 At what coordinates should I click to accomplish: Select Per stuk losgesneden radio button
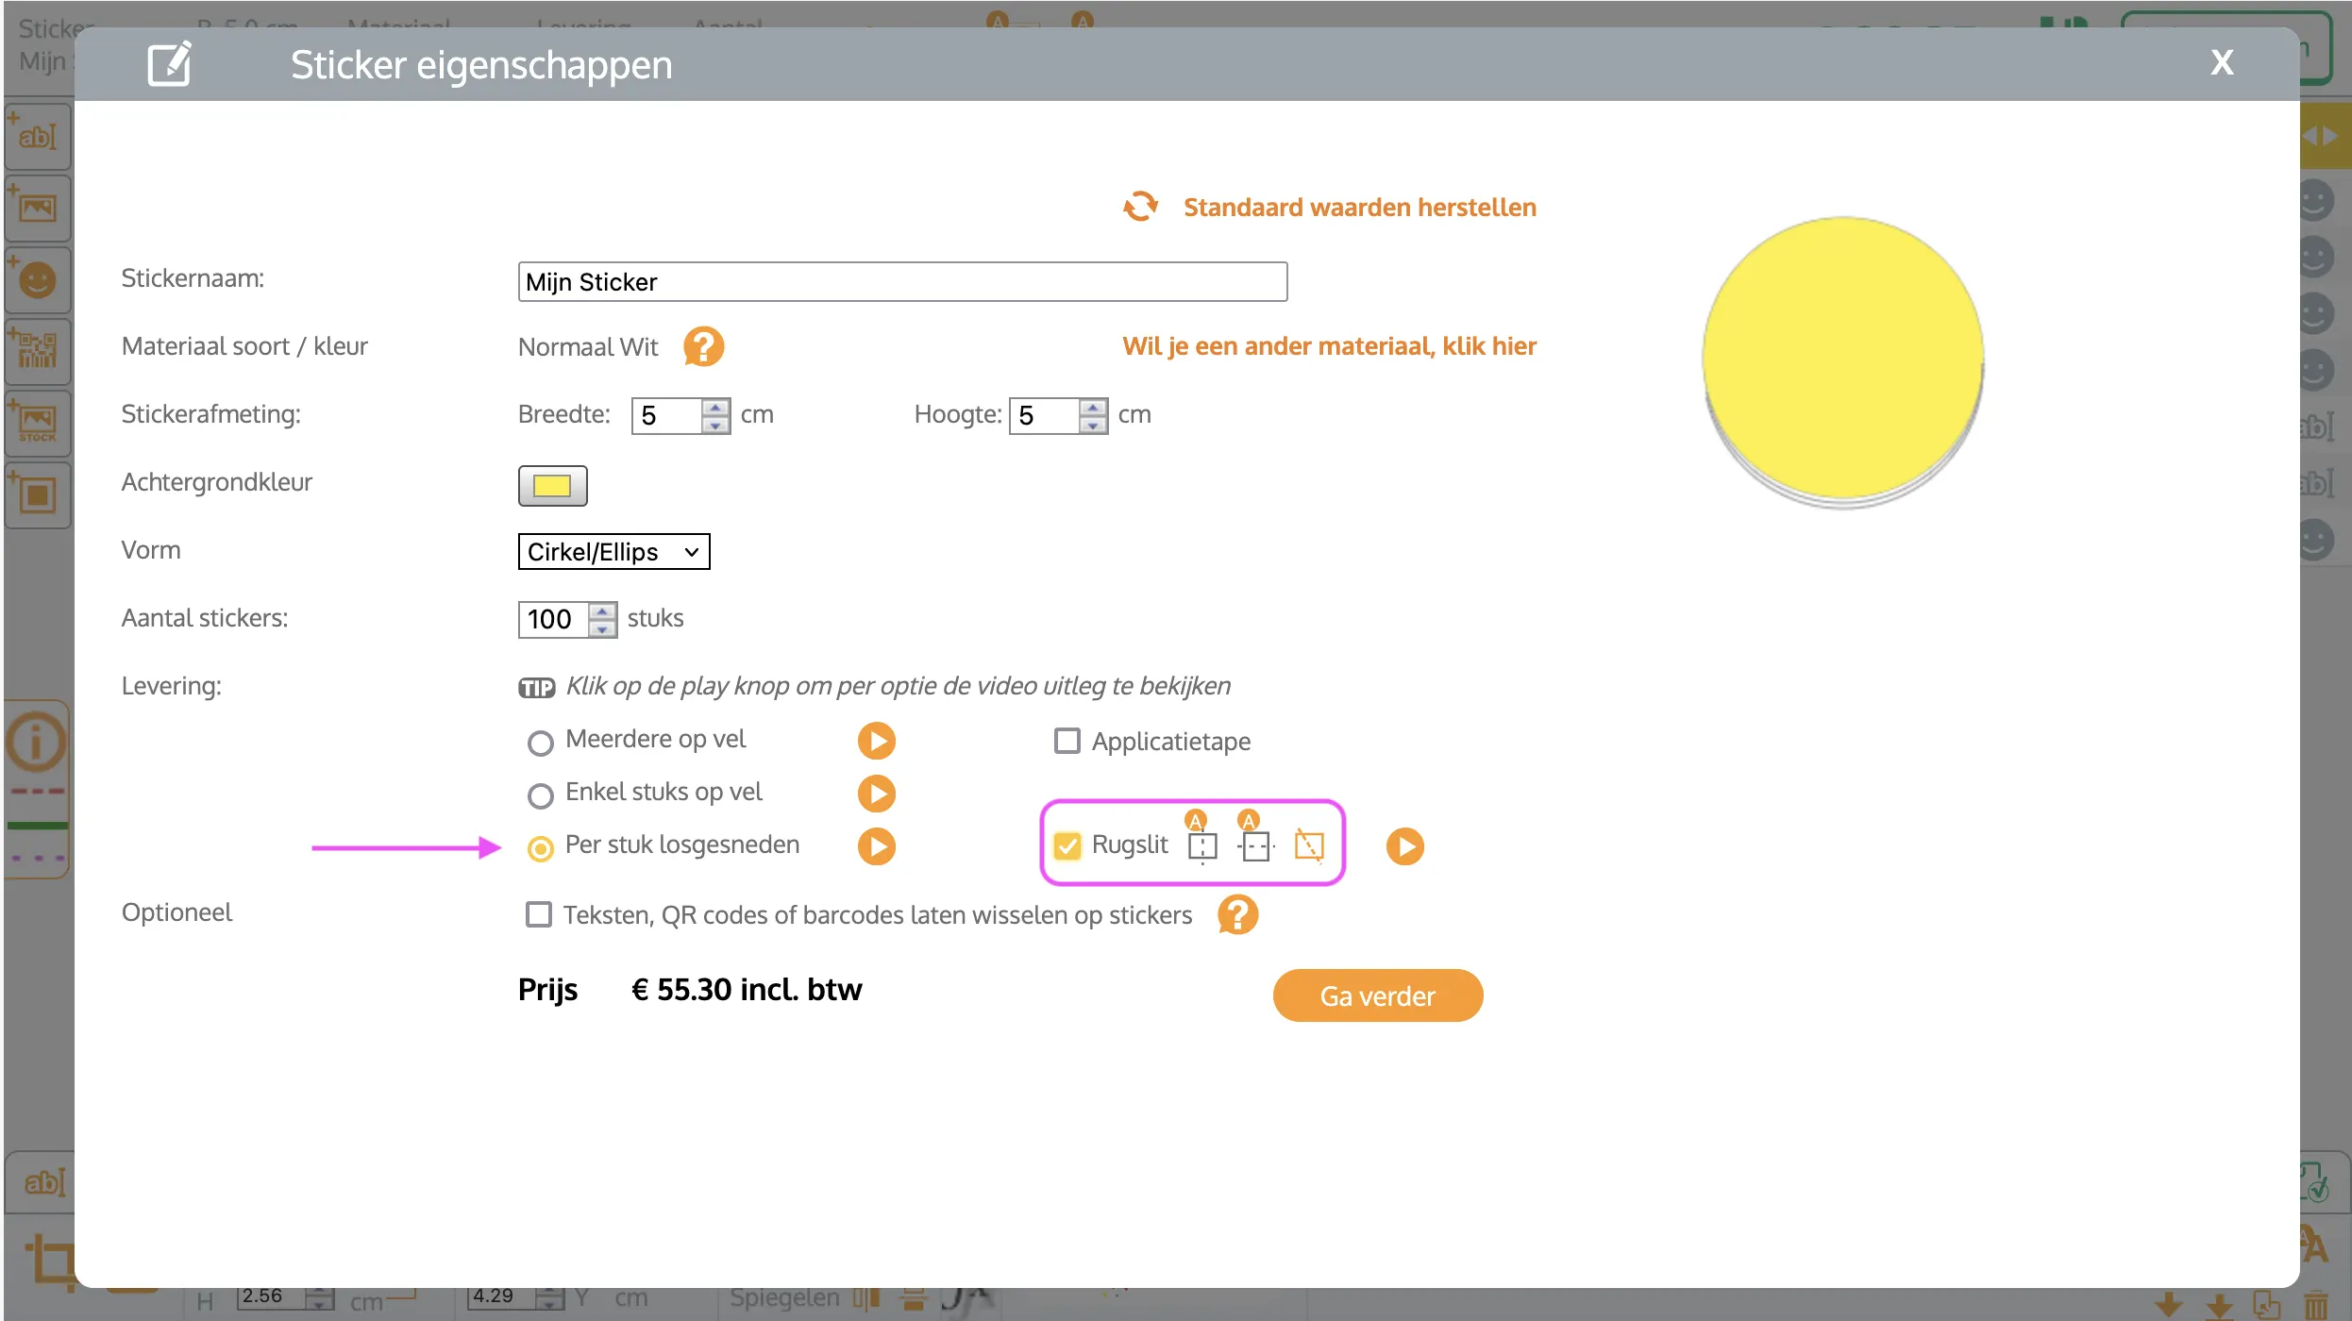(x=540, y=848)
